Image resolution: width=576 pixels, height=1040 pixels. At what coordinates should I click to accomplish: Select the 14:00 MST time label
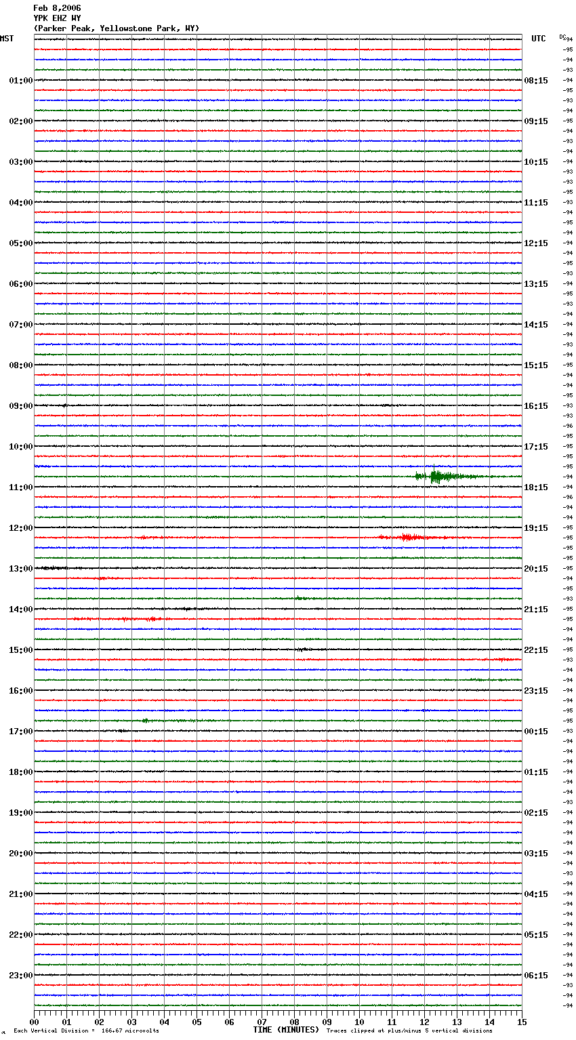coord(21,609)
